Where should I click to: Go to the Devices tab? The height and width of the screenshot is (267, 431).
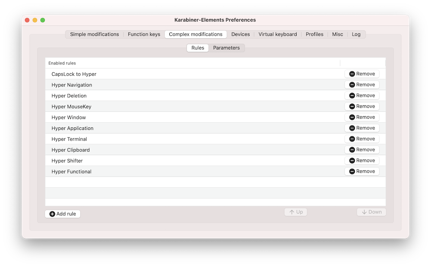[x=240, y=34]
